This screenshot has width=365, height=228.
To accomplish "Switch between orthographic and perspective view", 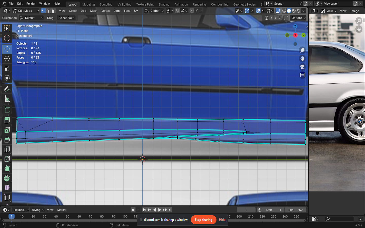I will 302,75.
